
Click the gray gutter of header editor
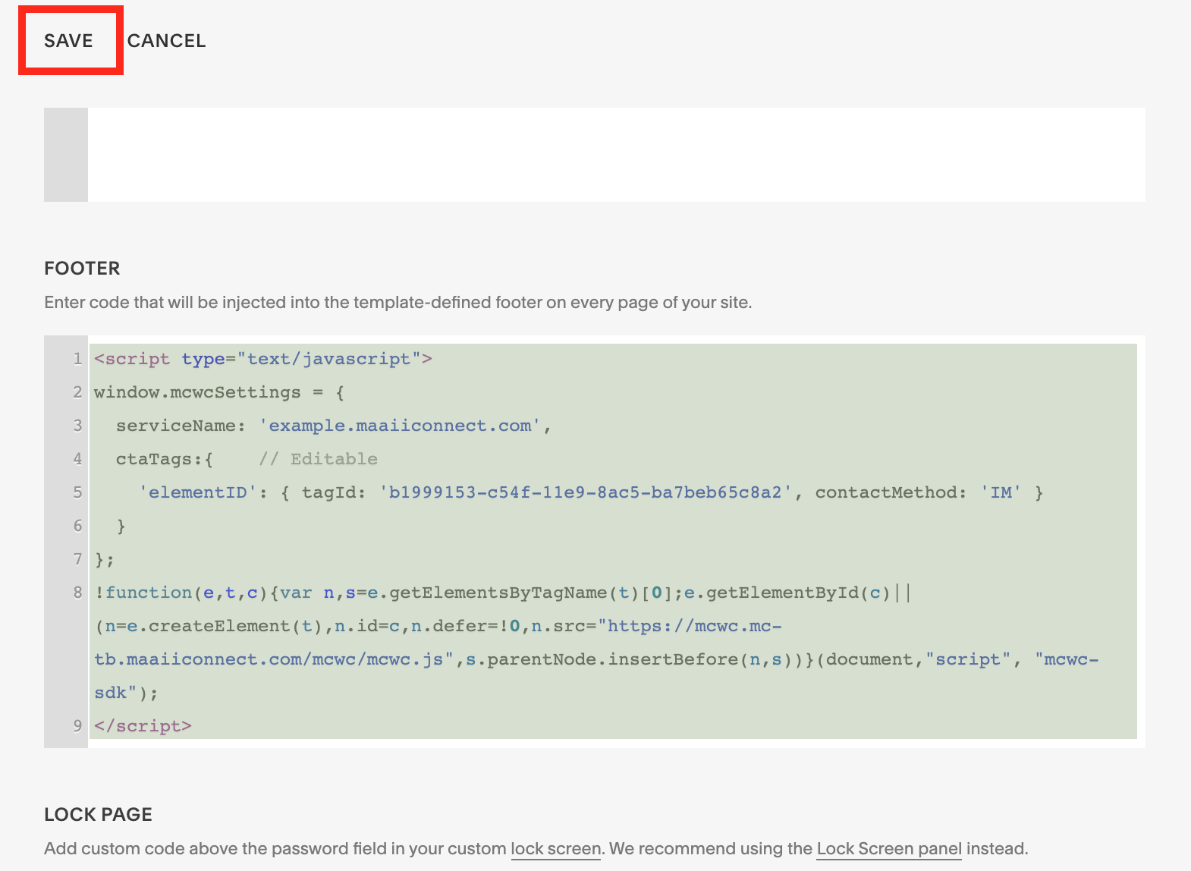66,155
